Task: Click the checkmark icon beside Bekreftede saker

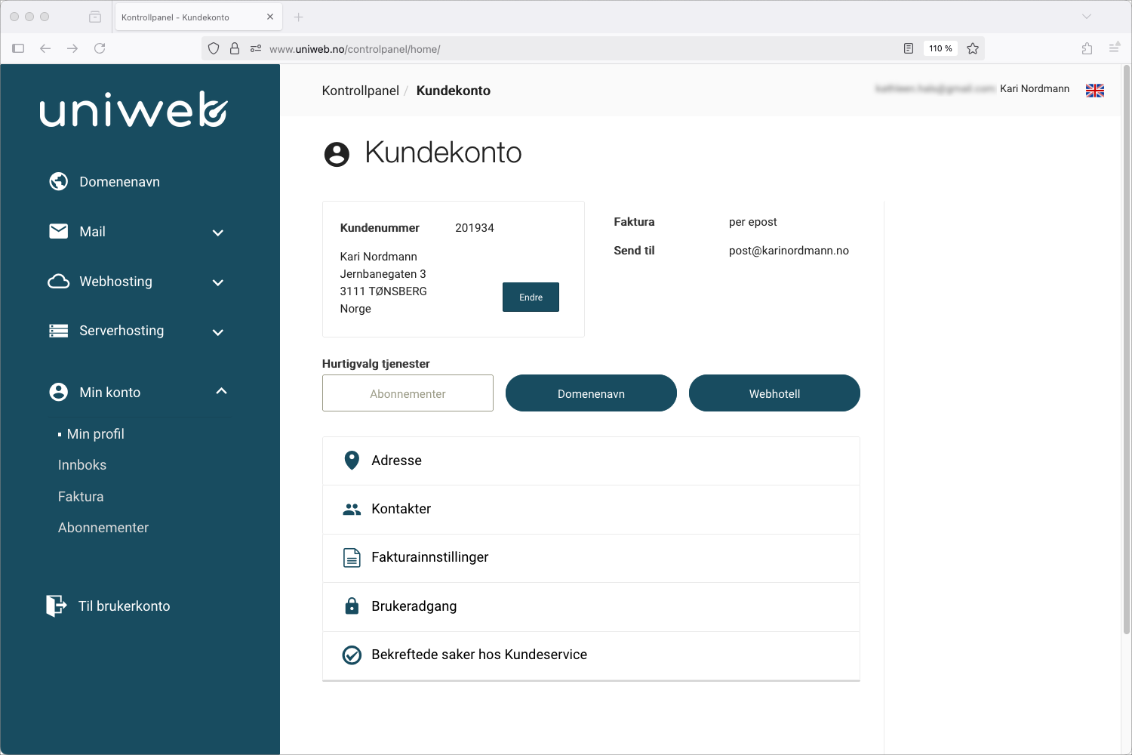Action: pyautogui.click(x=352, y=655)
